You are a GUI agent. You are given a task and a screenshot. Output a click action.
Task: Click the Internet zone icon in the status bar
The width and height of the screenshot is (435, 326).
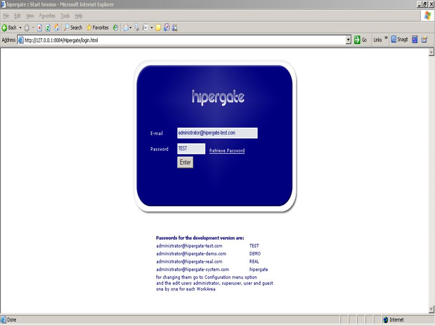tap(386, 320)
